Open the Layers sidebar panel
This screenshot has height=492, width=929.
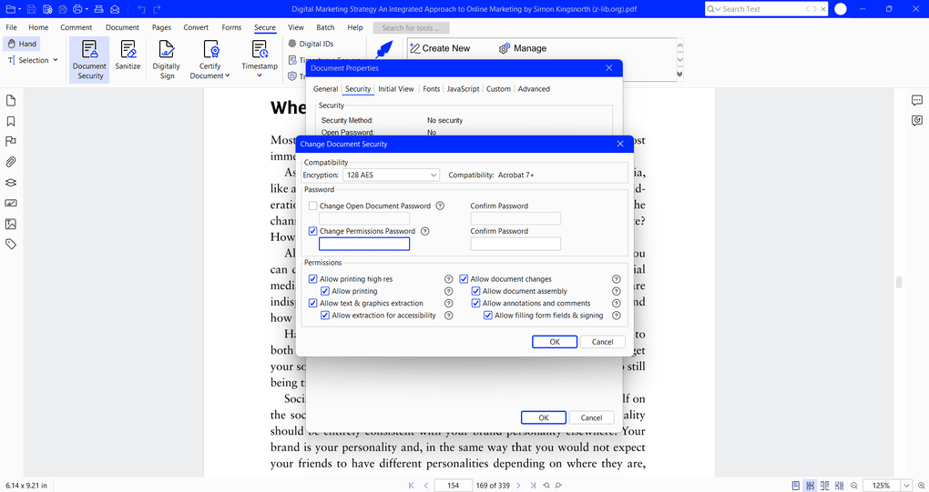point(11,183)
